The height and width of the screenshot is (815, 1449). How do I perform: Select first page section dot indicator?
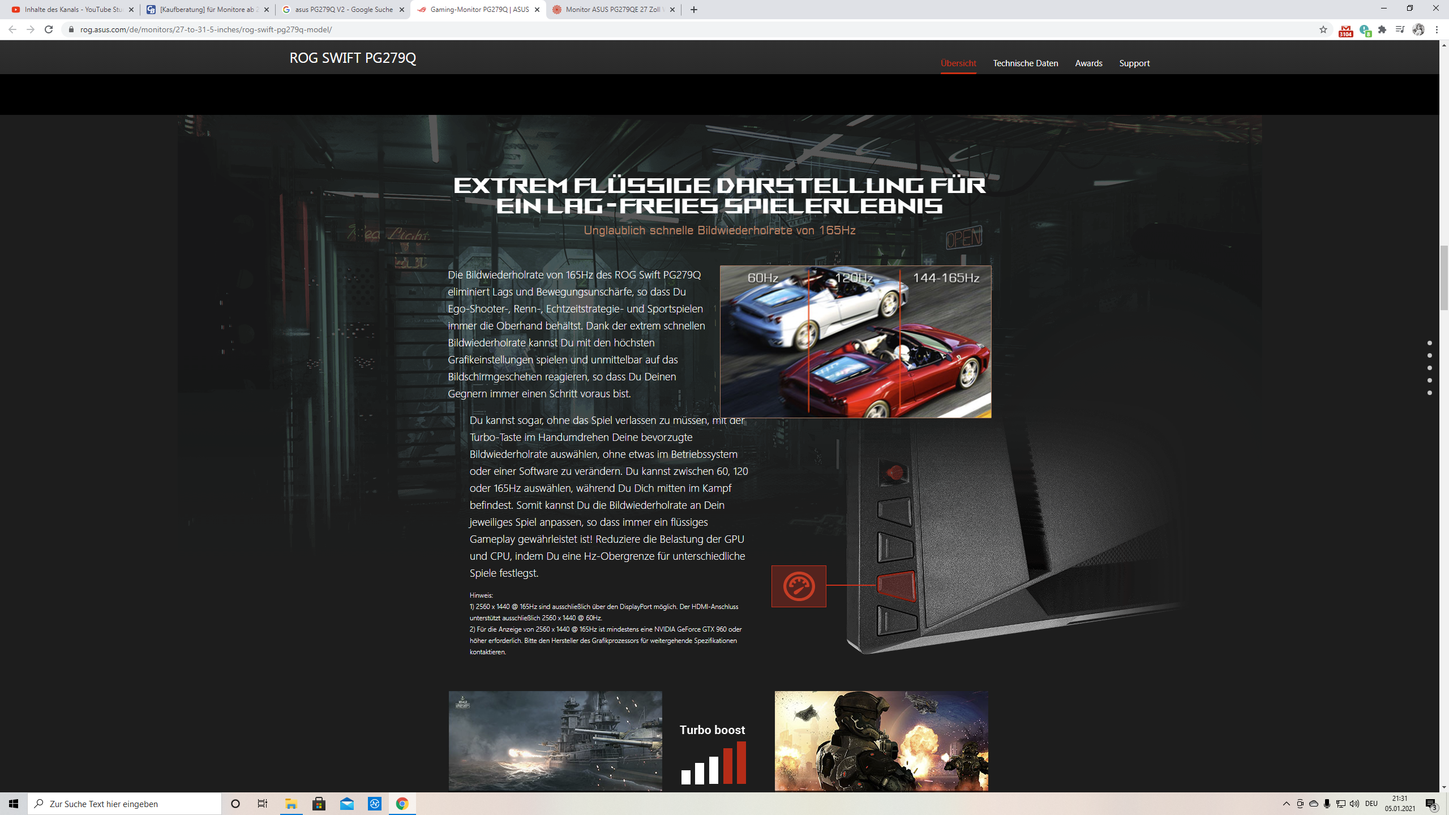[x=1430, y=343]
